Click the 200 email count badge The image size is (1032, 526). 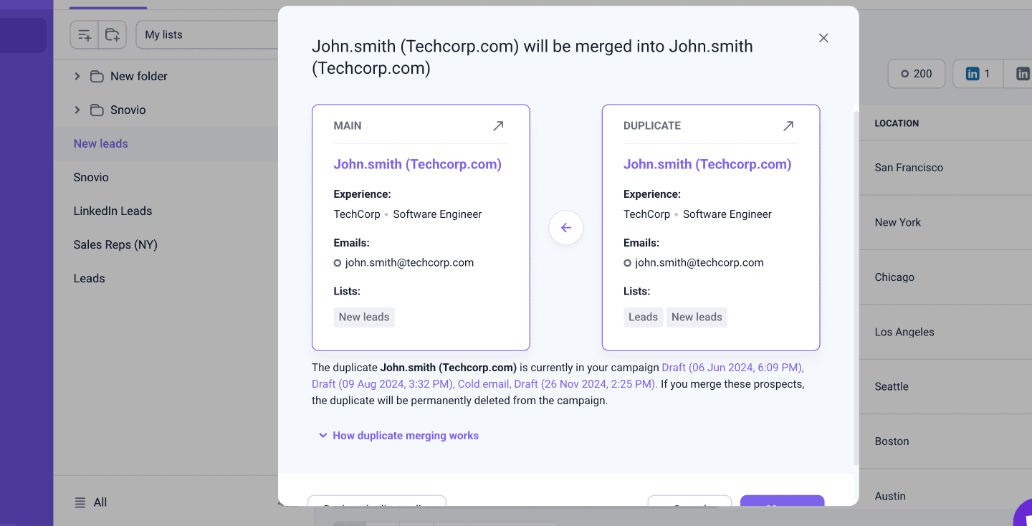(x=916, y=74)
